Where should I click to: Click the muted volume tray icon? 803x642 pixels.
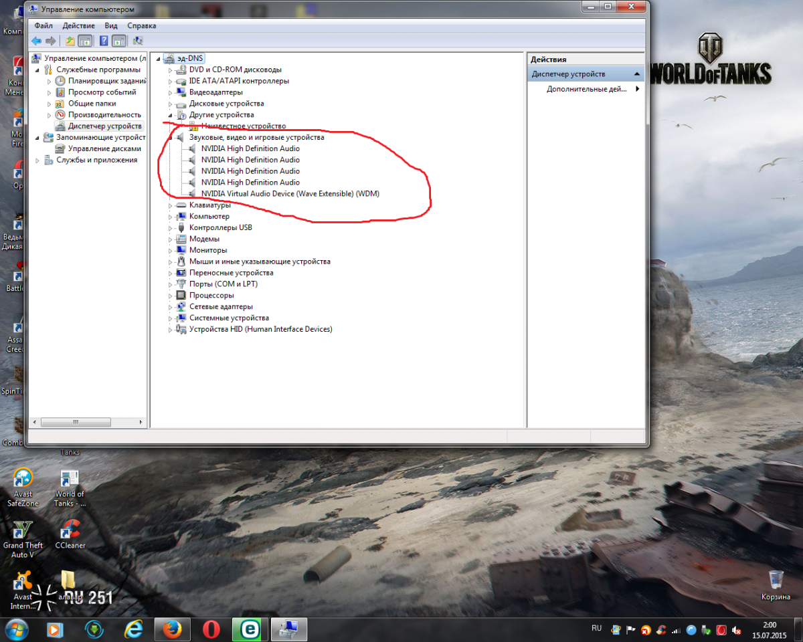tap(737, 630)
